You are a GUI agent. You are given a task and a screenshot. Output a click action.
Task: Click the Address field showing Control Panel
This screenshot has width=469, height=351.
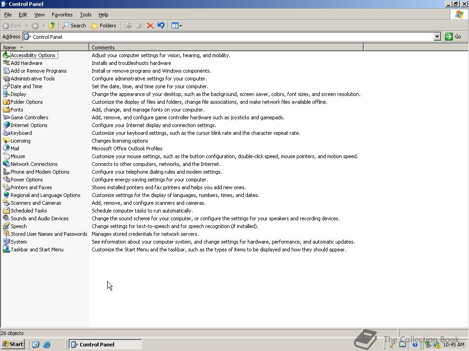tap(229, 37)
